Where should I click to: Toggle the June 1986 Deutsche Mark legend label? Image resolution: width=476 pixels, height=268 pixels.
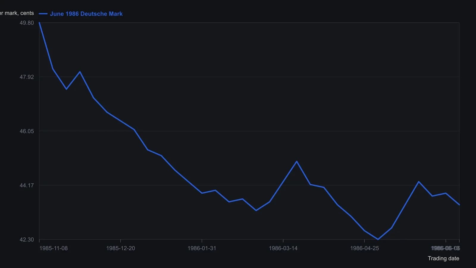coord(86,14)
